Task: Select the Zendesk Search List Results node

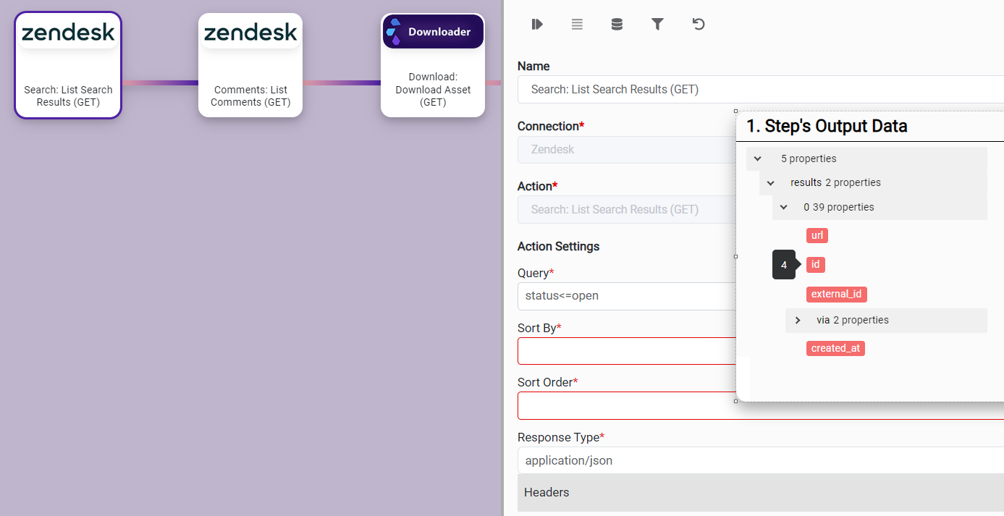Action: point(68,65)
